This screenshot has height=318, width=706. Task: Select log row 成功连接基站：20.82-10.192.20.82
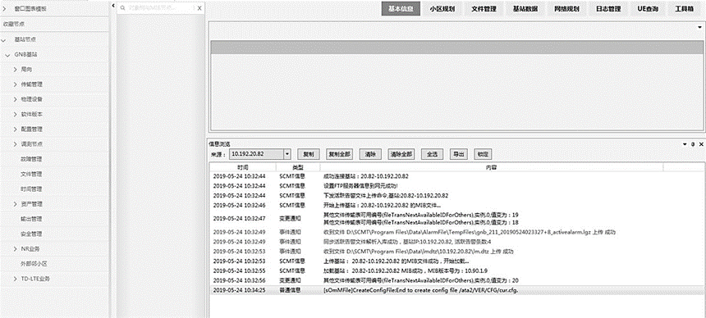(x=456, y=176)
